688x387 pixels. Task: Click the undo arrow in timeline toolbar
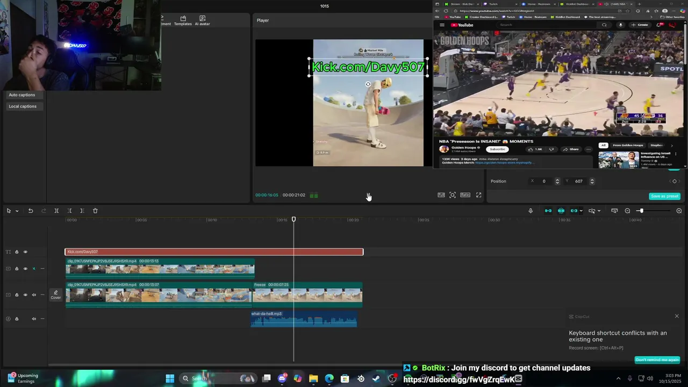31,211
